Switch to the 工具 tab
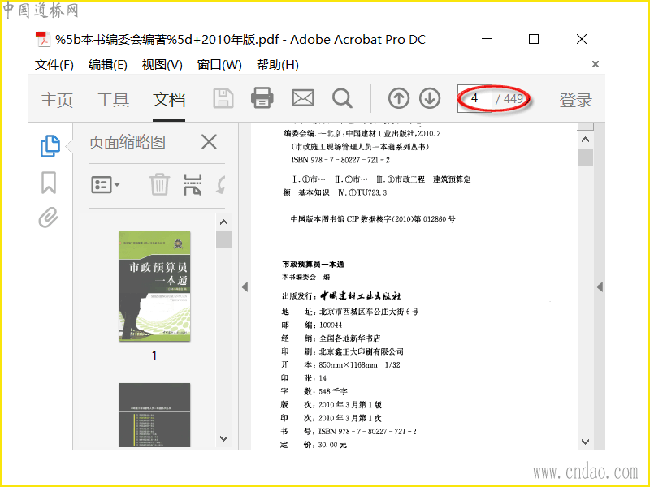 (113, 100)
